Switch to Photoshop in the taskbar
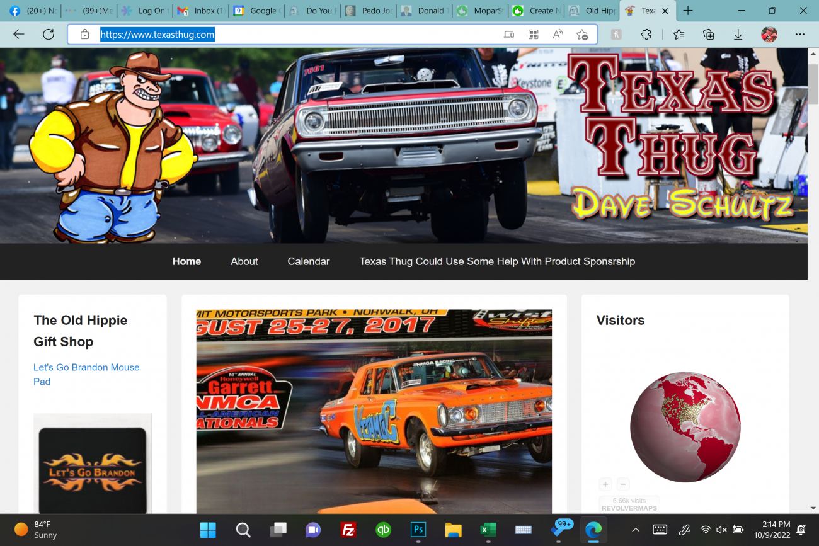The height and width of the screenshot is (546, 819). [418, 530]
